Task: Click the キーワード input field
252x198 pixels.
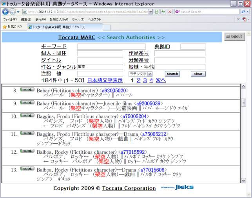Action: click(111, 46)
